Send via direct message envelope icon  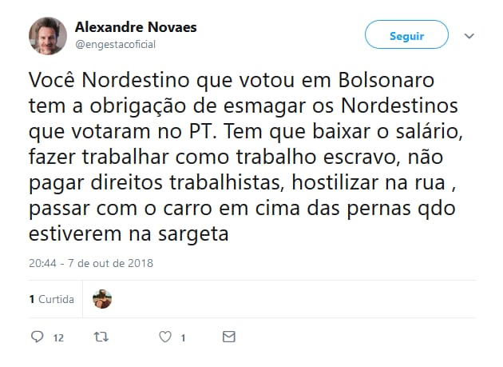click(x=229, y=337)
